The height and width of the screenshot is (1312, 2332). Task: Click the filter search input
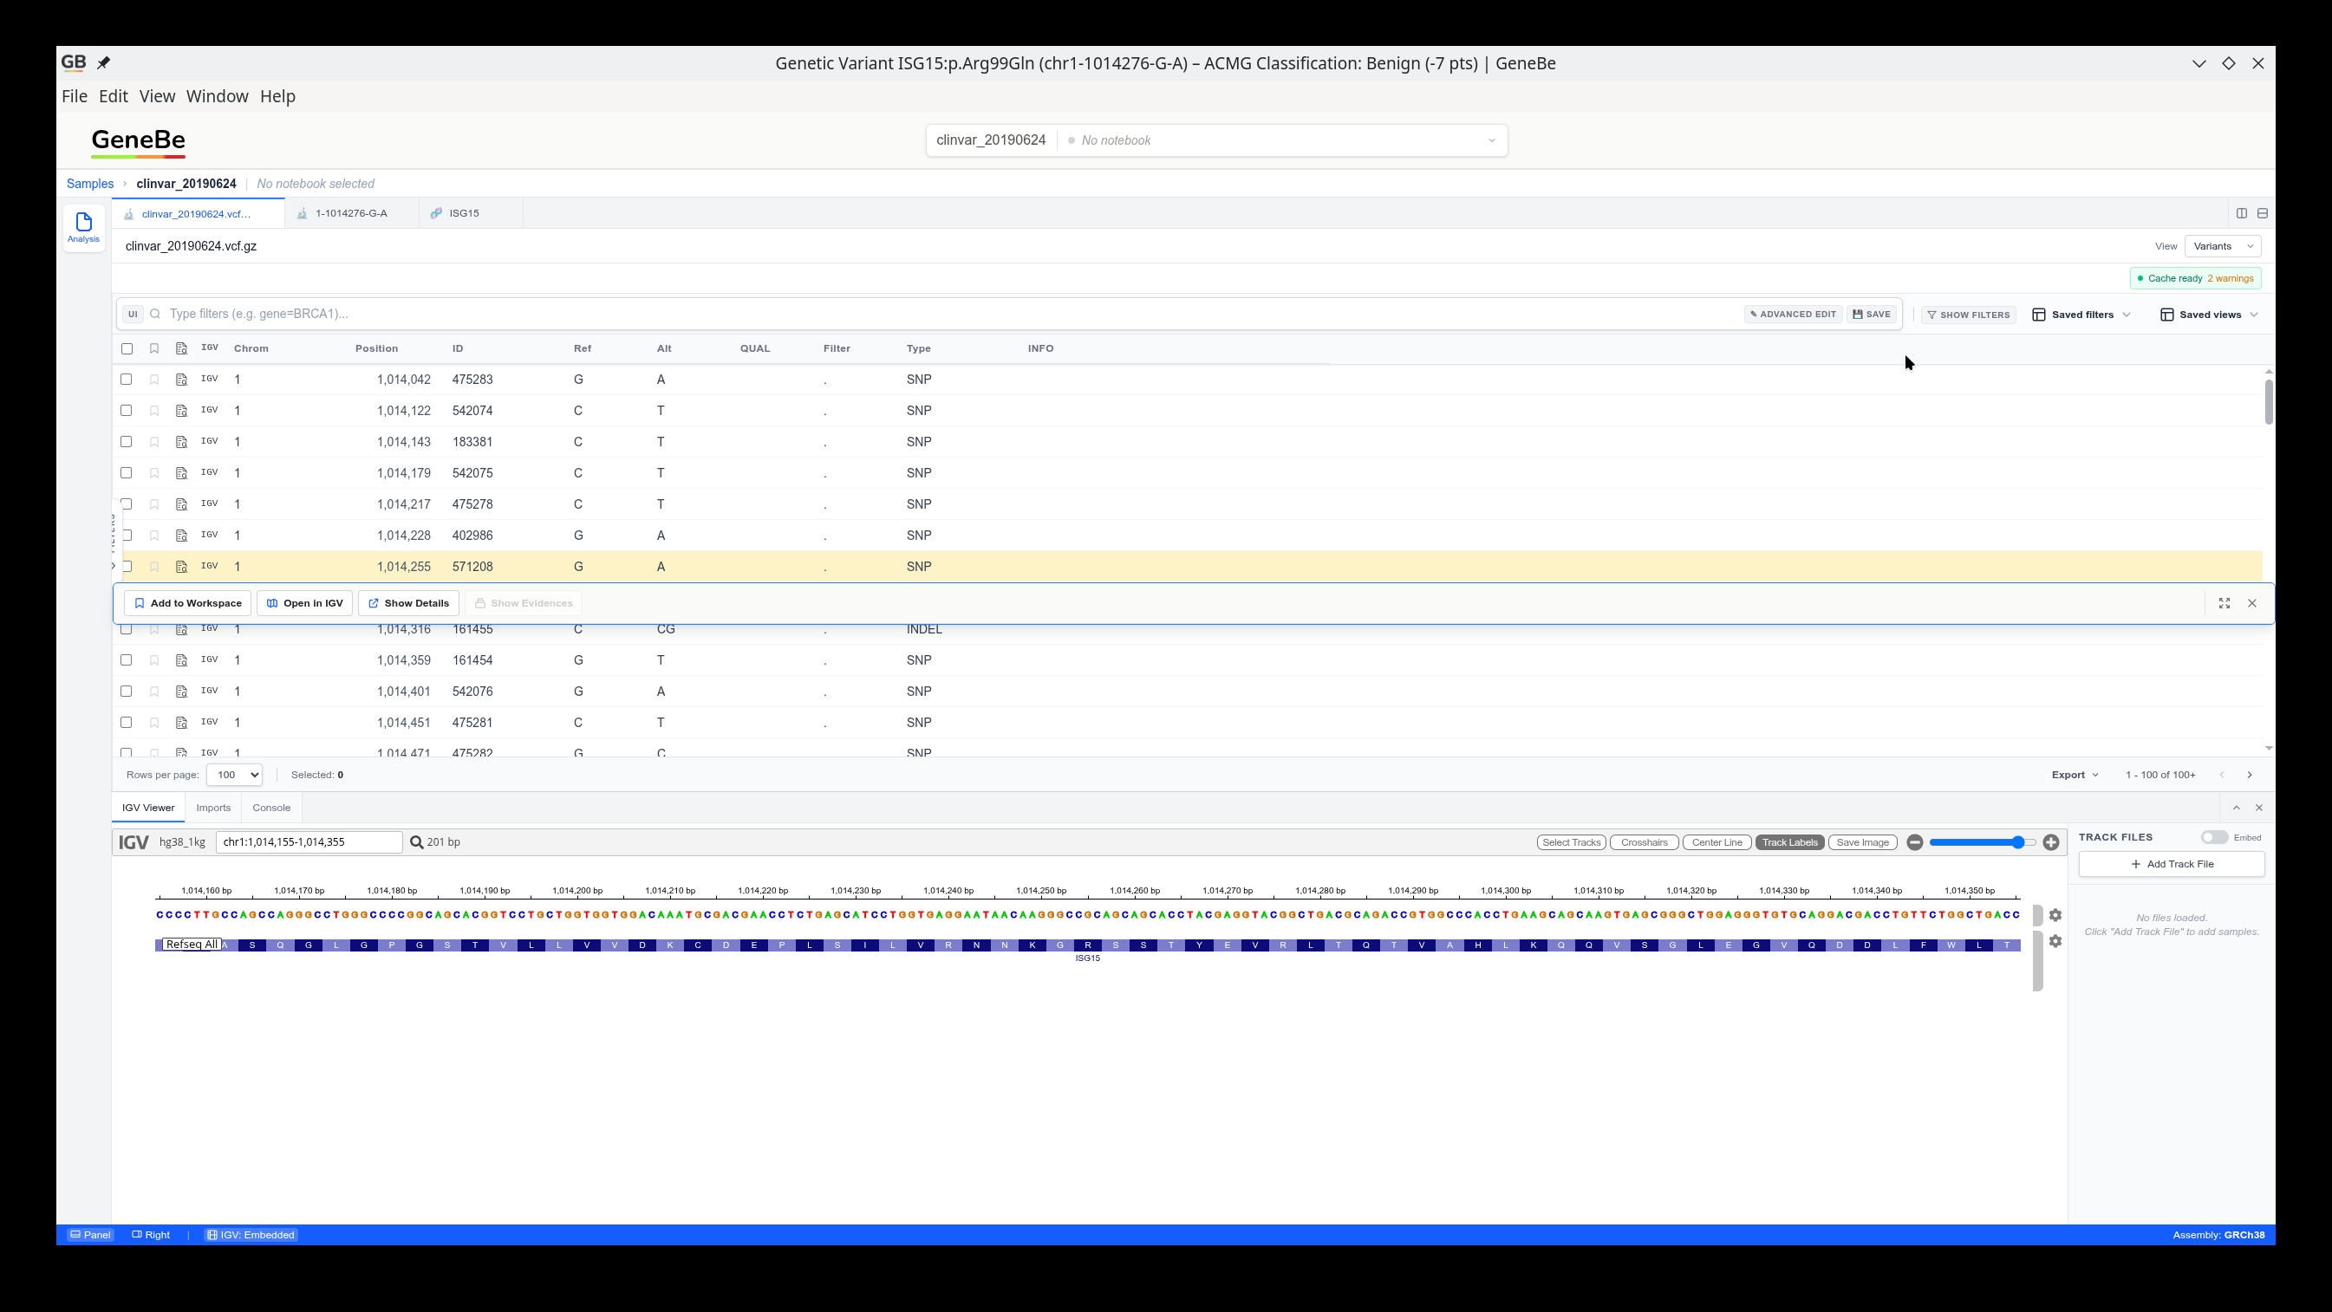pyautogui.click(x=950, y=314)
